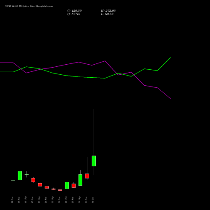Click the close value C: 120.30
Viewport: 210px width, 210px height.
74,11
